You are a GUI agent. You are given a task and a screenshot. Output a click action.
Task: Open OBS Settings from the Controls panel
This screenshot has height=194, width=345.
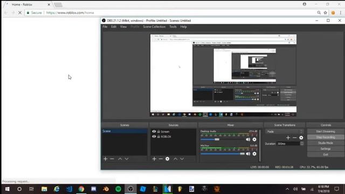(x=326, y=149)
